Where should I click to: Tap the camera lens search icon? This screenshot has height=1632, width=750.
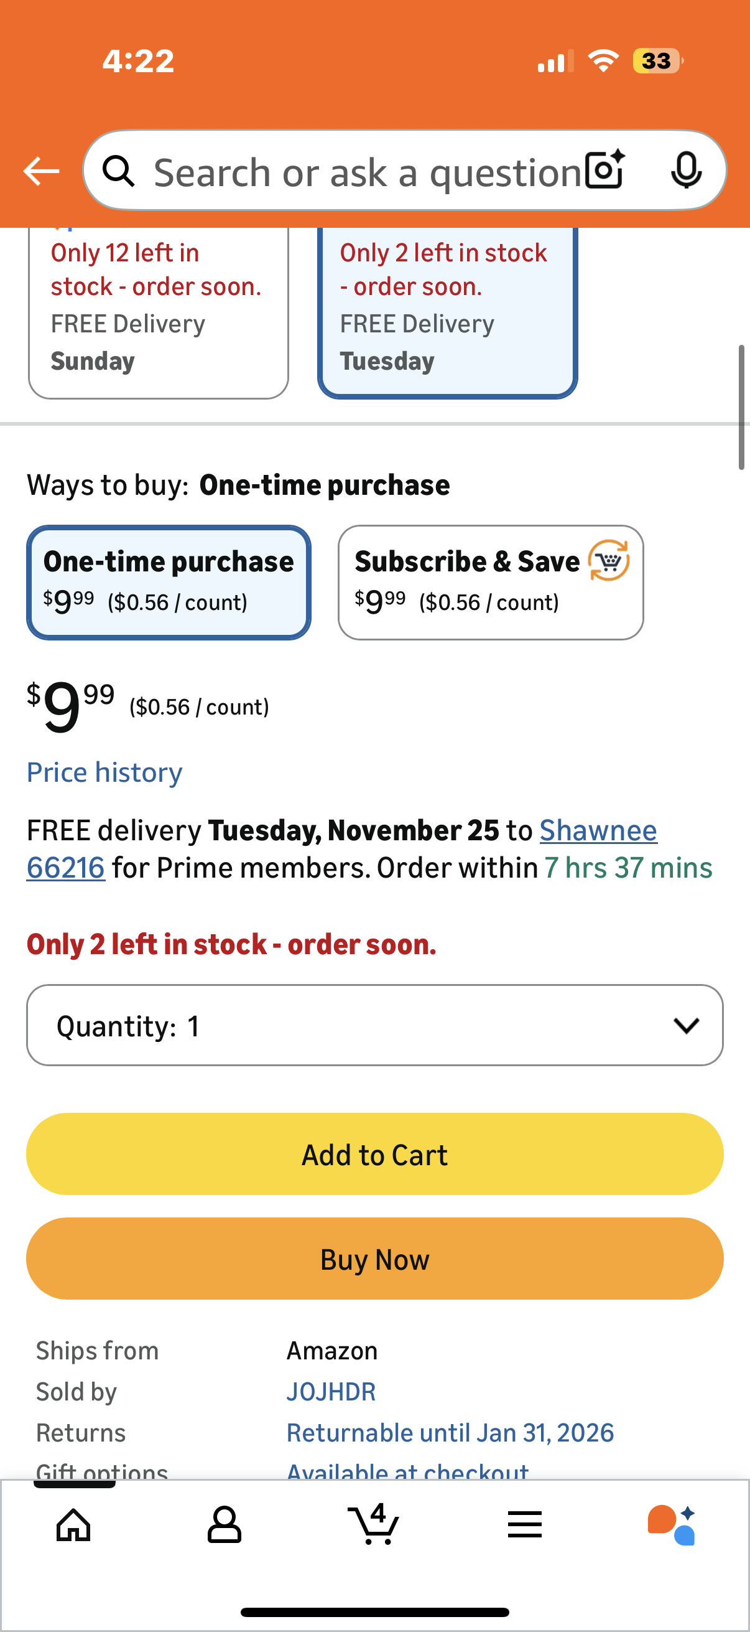click(x=604, y=171)
